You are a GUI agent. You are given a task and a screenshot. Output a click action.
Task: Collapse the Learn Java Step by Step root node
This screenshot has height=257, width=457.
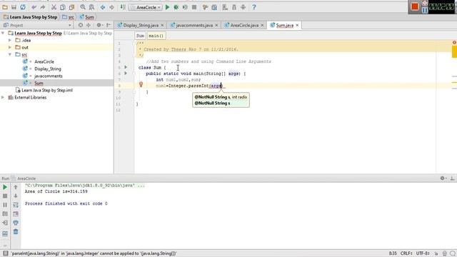(x=3, y=33)
